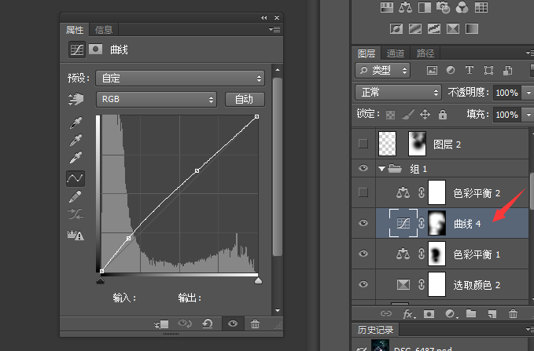Switch to the 通道 tab
The image size is (534, 351).
396,53
